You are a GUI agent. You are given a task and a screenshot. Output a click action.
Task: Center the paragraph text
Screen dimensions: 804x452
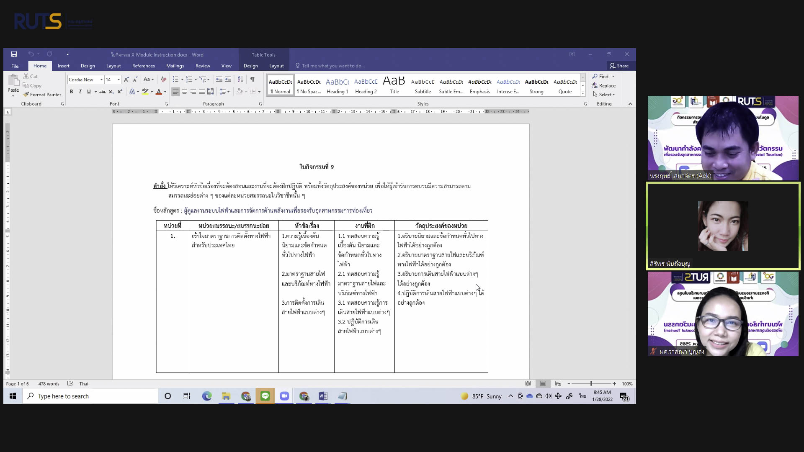184,92
